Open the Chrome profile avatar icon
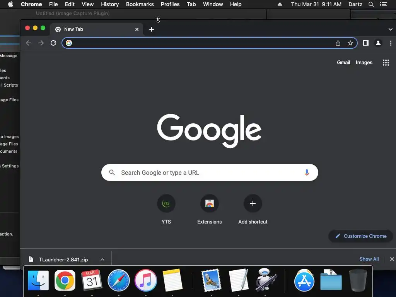The height and width of the screenshot is (297, 396). [378, 43]
